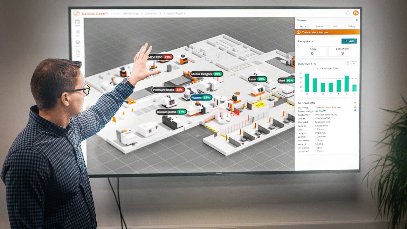Click the order number WW0044090_1
407x229 pixels.
coord(324,118)
